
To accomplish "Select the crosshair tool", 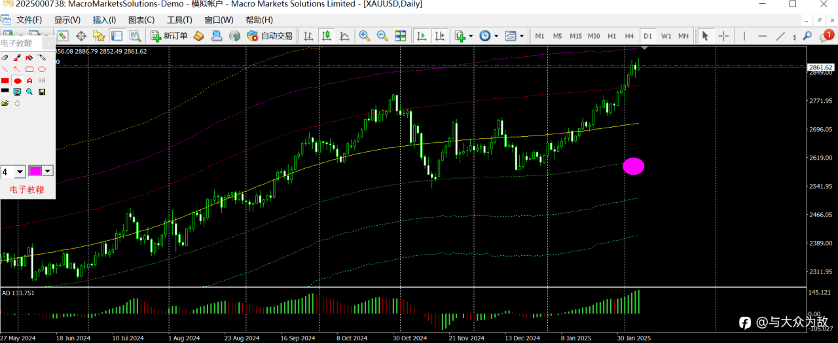I will 723,36.
